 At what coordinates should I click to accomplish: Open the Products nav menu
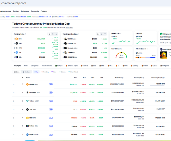tap(44, 11)
